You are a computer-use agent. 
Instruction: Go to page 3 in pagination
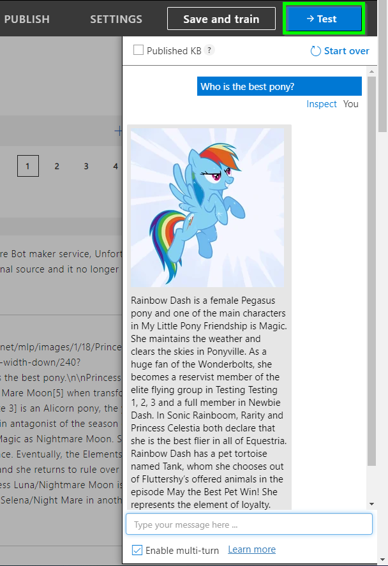tap(86, 166)
